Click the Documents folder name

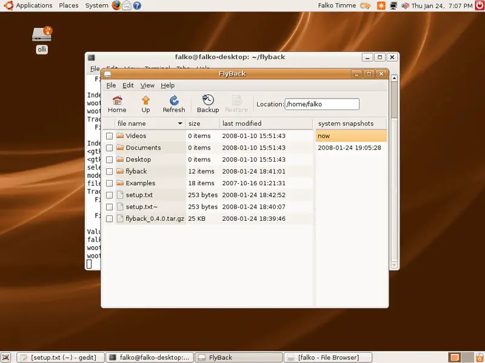(143, 148)
